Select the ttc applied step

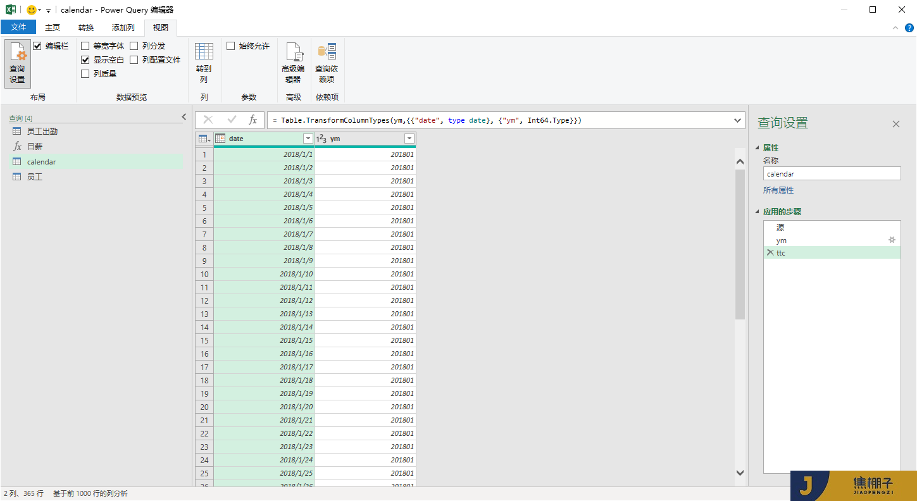point(832,252)
